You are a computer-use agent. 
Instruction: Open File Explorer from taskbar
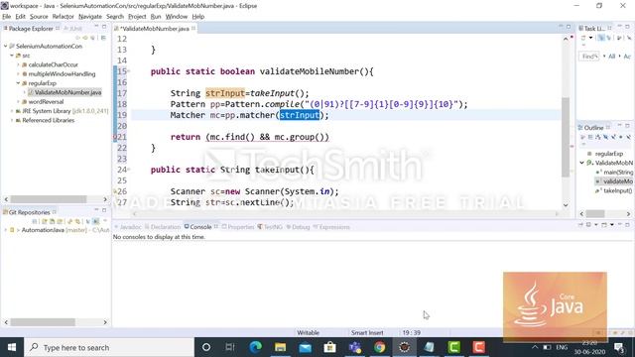[x=280, y=347]
